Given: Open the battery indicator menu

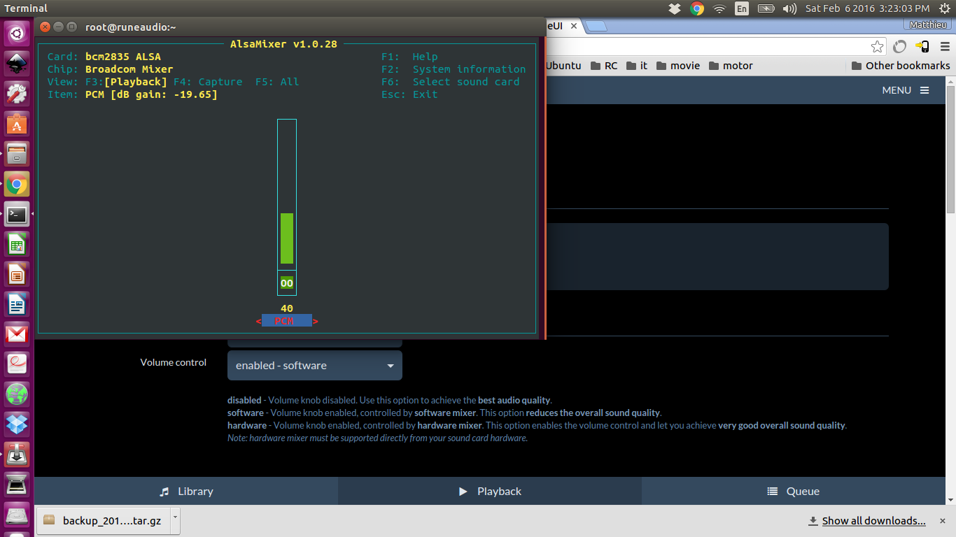Looking at the screenshot, I should click(766, 8).
